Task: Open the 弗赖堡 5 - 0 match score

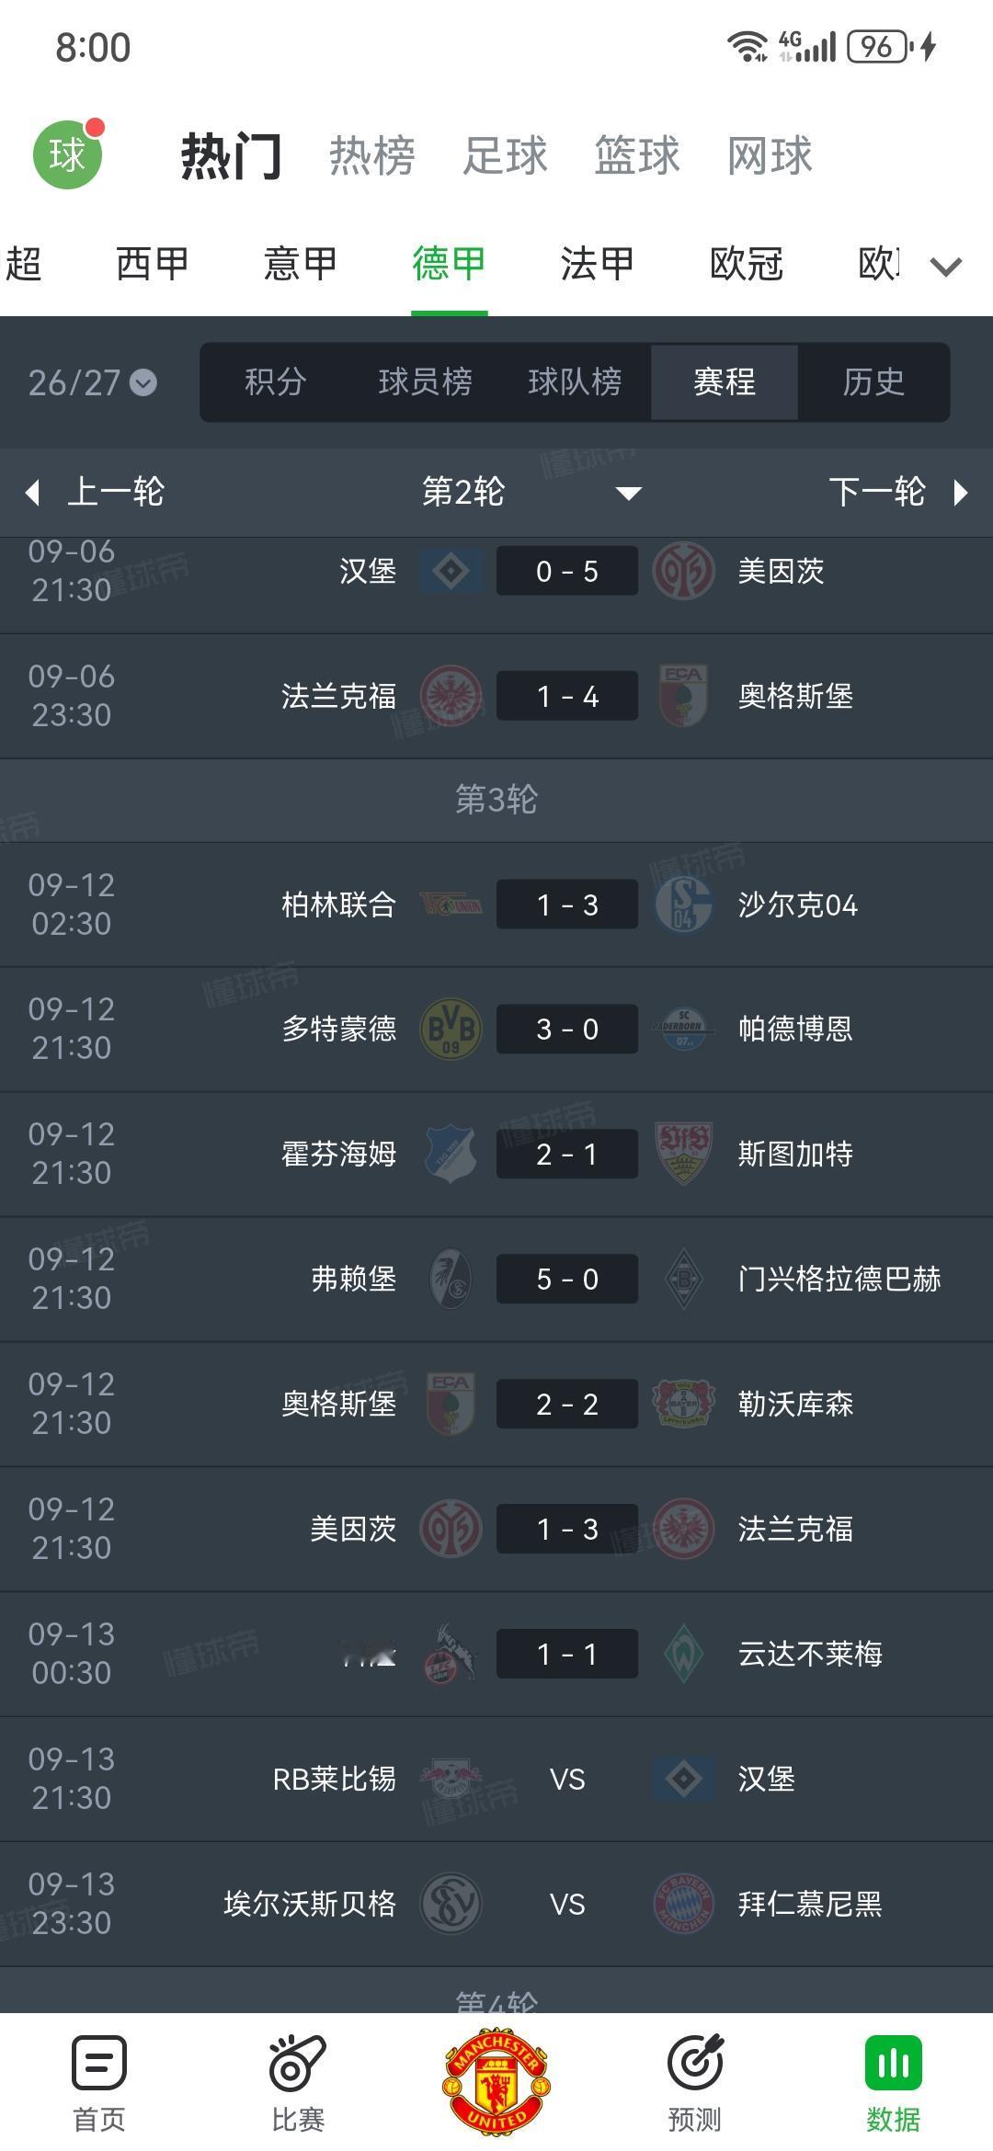Action: click(x=567, y=1279)
